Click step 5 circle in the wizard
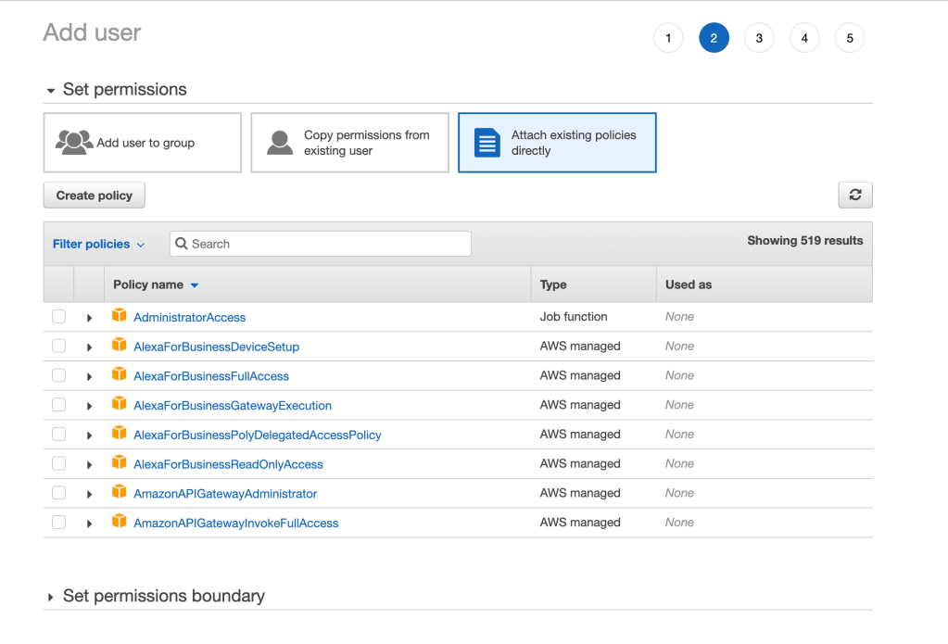Viewport: 948px width, 644px height. 849,38
